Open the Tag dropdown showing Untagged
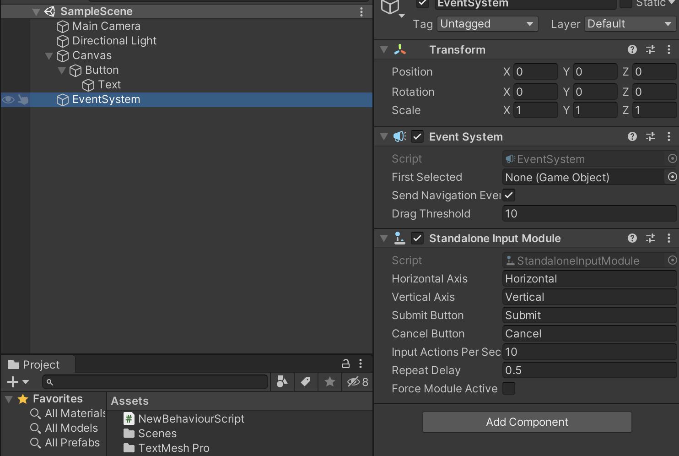The height and width of the screenshot is (456, 679). pos(487,24)
